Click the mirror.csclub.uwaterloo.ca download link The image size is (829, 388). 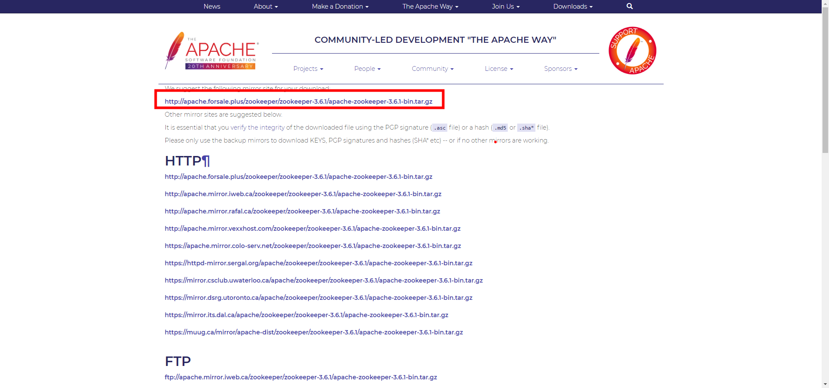(x=324, y=280)
